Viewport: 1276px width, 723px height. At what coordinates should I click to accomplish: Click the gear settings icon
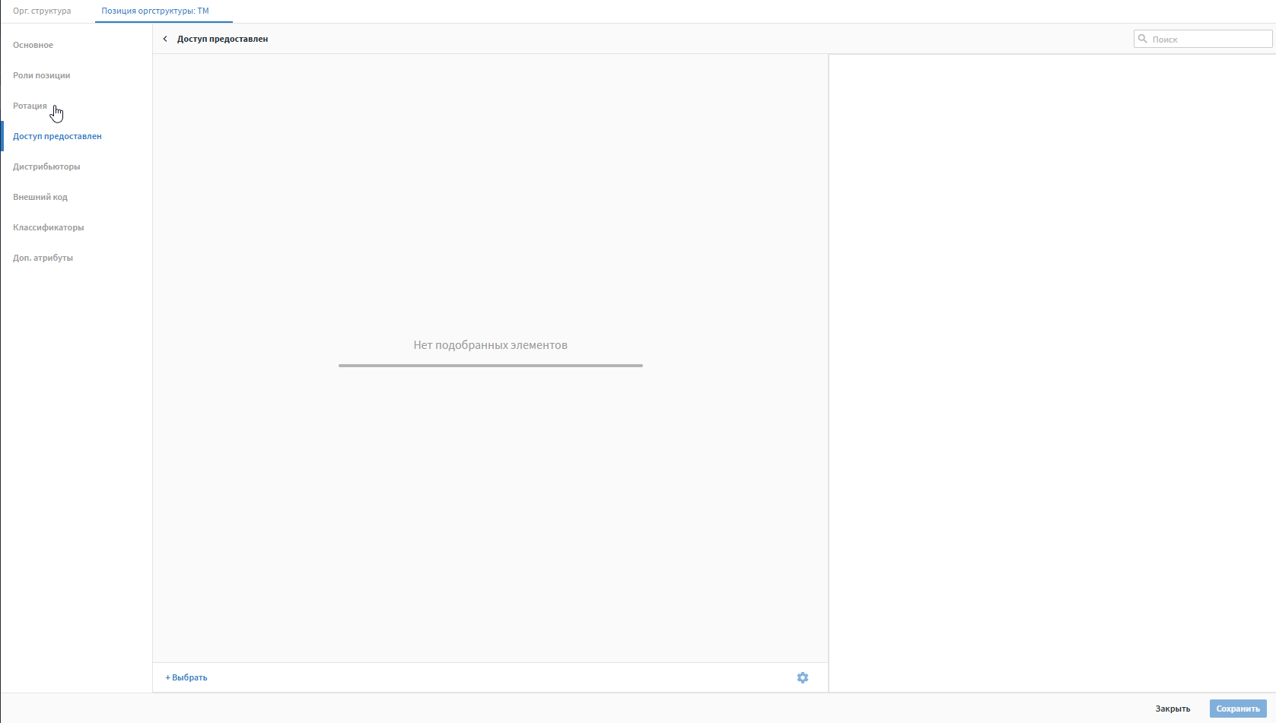coord(803,677)
